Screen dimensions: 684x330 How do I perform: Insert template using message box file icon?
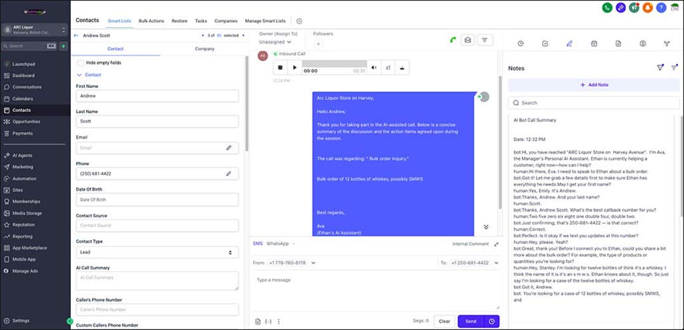pyautogui.click(x=258, y=322)
